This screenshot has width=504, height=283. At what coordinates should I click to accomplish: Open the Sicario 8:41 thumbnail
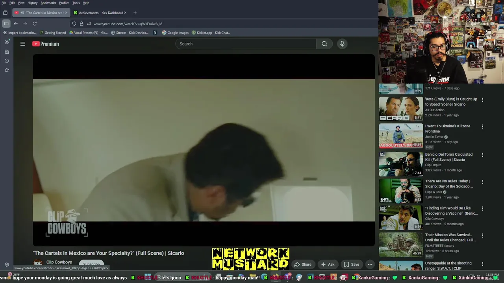tap(401, 109)
